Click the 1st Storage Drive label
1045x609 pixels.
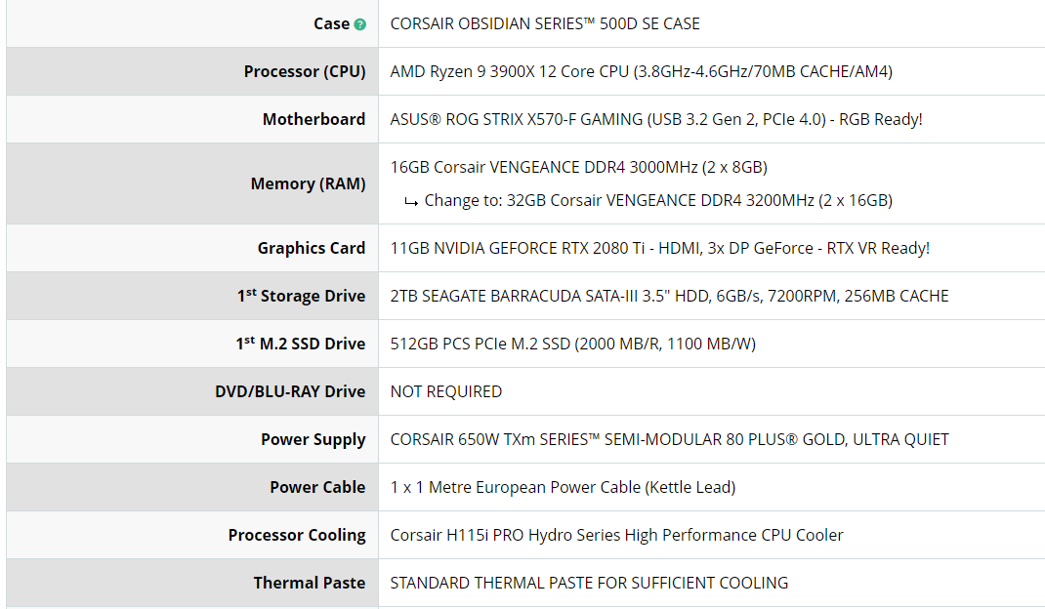click(x=301, y=295)
